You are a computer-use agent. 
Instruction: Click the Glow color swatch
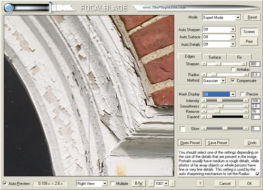[x=183, y=129]
